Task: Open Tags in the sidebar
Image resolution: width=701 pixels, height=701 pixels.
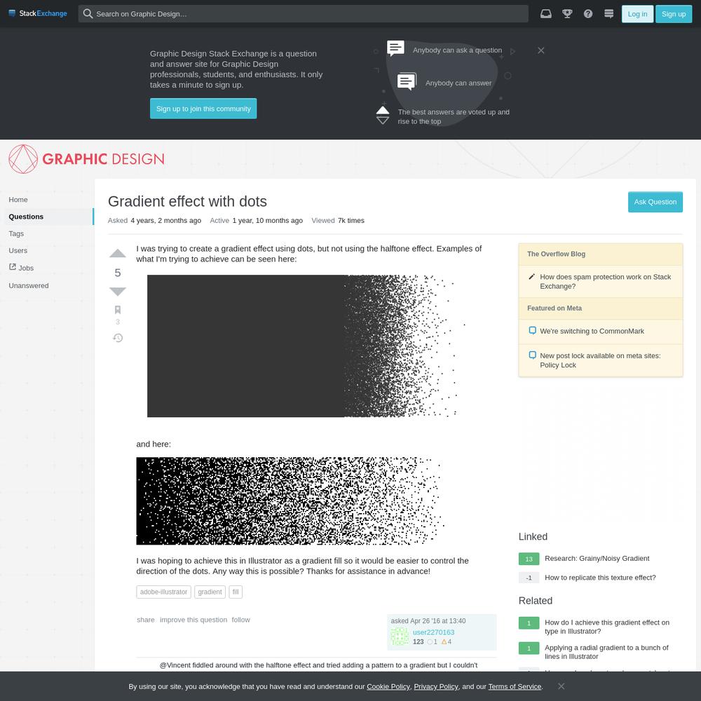Action: tap(16, 233)
